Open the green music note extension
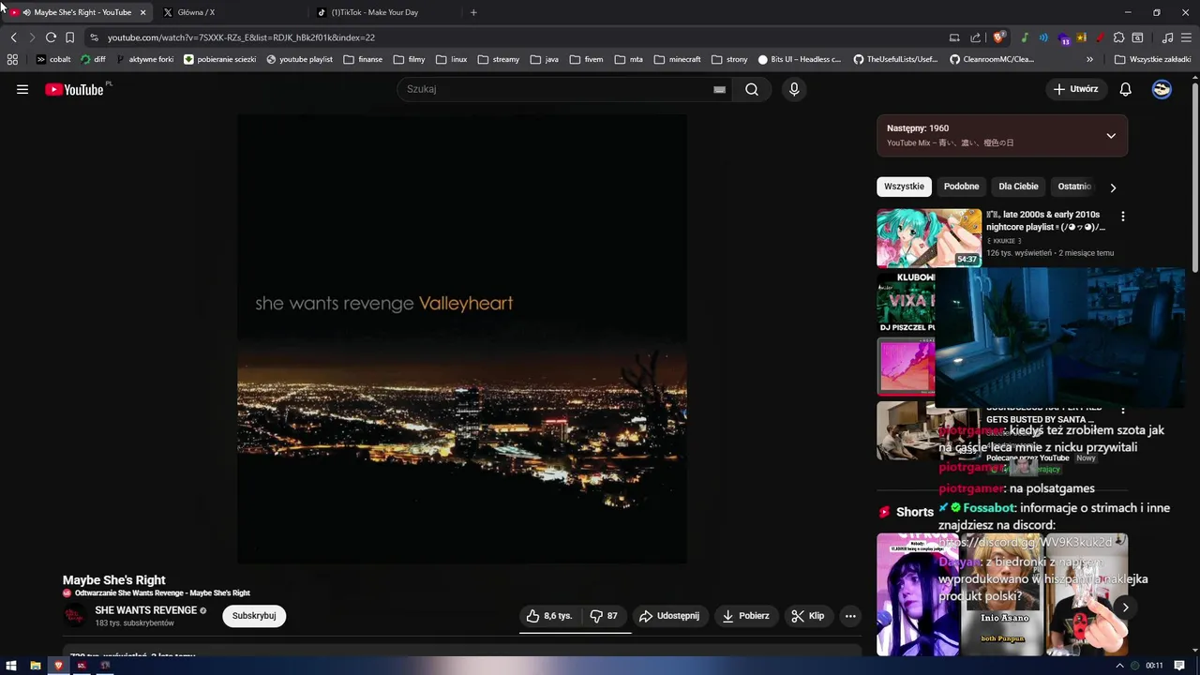This screenshot has width=1200, height=675. (x=1025, y=37)
